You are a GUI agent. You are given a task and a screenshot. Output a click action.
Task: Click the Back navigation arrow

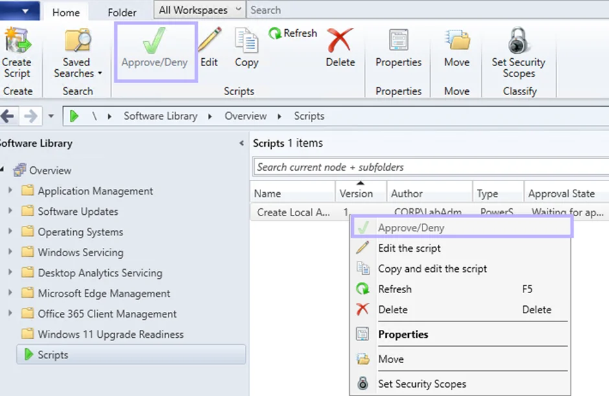click(x=8, y=116)
